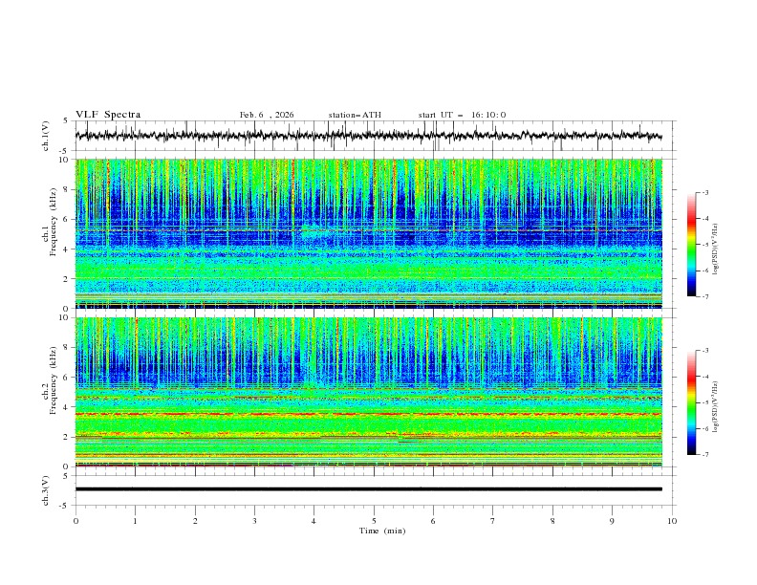Click the red 3.5 kHz band in the ch.2 spectrogram
Viewport: 757px width, 585px height.
click(x=368, y=414)
